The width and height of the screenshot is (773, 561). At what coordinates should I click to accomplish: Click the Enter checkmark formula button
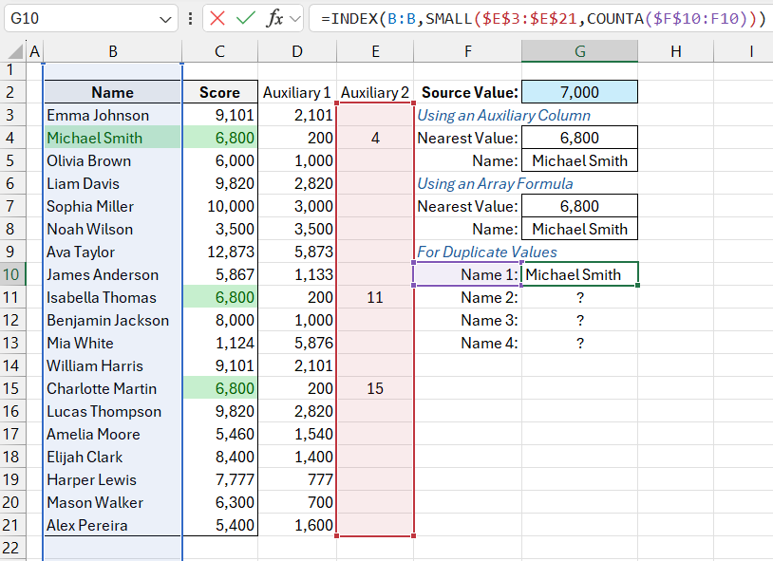[x=246, y=18]
